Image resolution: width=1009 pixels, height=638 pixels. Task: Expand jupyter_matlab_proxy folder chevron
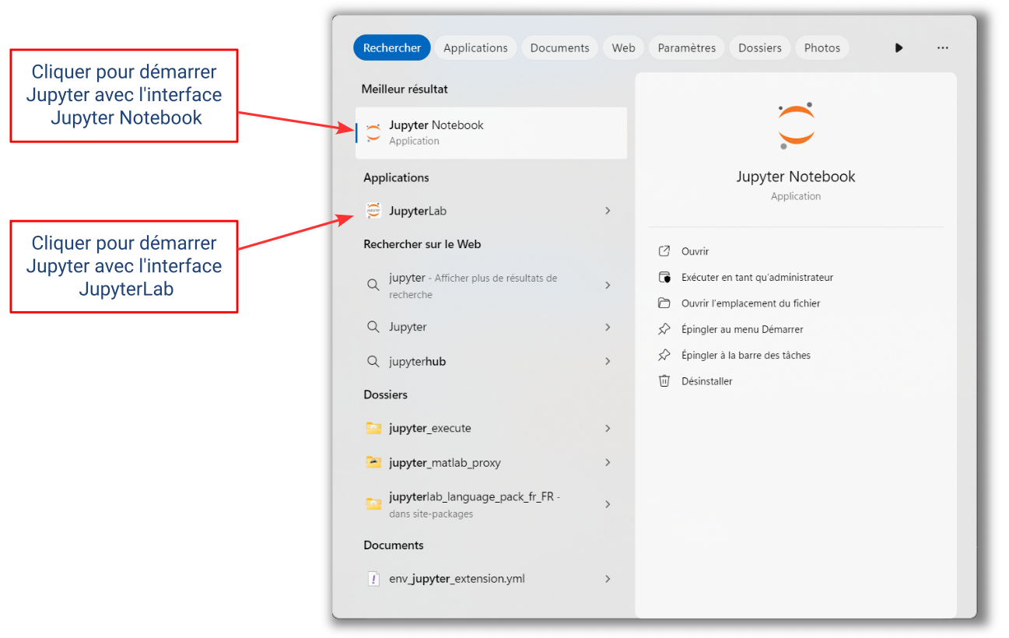(x=608, y=462)
